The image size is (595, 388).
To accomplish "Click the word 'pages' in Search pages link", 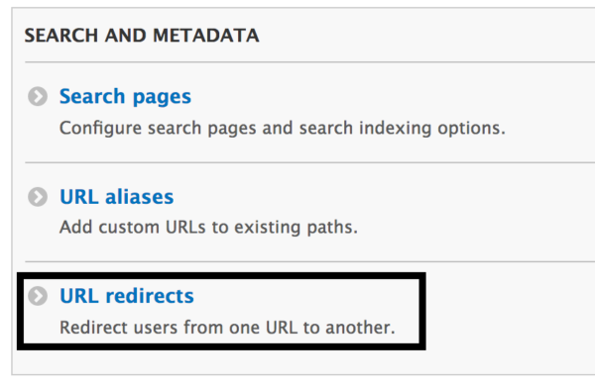I will pyautogui.click(x=162, y=98).
